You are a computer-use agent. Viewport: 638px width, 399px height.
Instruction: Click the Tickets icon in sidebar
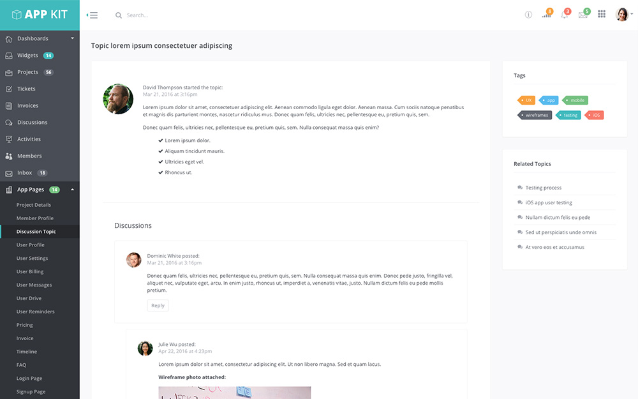coord(9,89)
